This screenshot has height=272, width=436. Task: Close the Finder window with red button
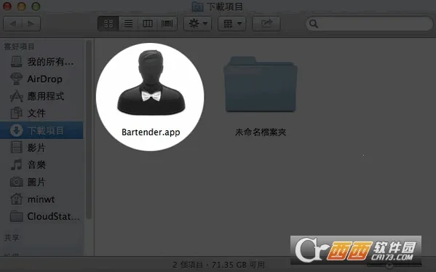(7, 6)
